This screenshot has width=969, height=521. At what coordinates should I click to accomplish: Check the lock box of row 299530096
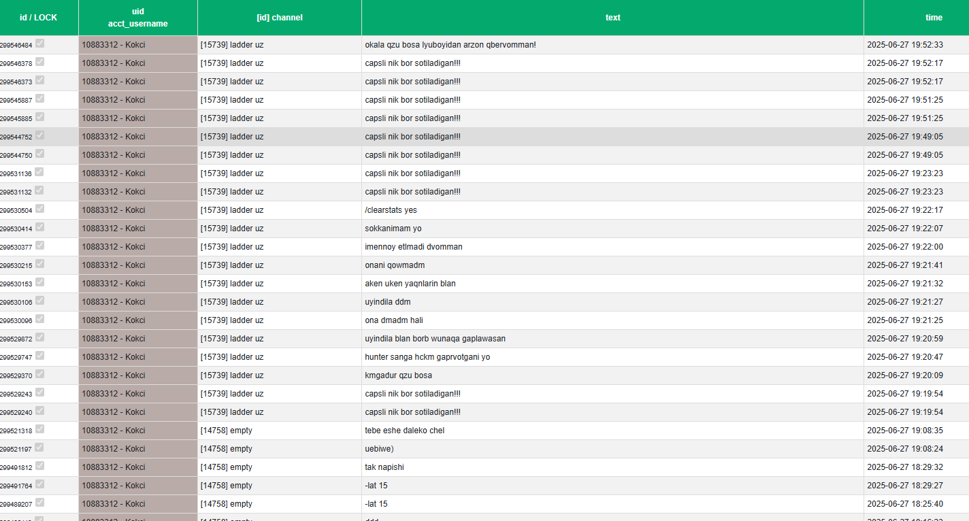40,319
